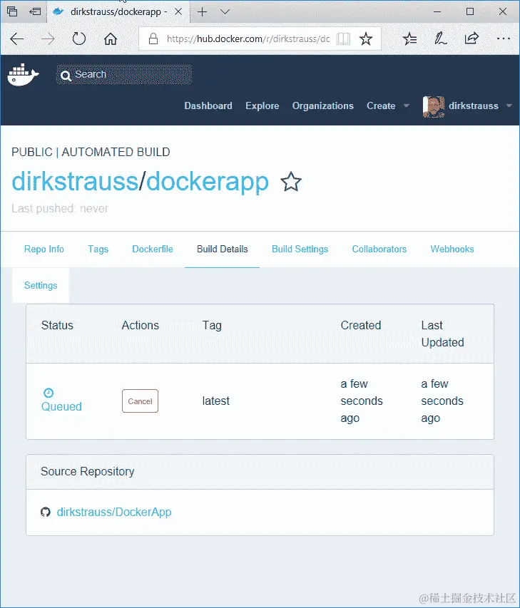Click the 'PUBLIC | AUTOMATED BUILD' label
520x608 pixels.
pyautogui.click(x=91, y=152)
